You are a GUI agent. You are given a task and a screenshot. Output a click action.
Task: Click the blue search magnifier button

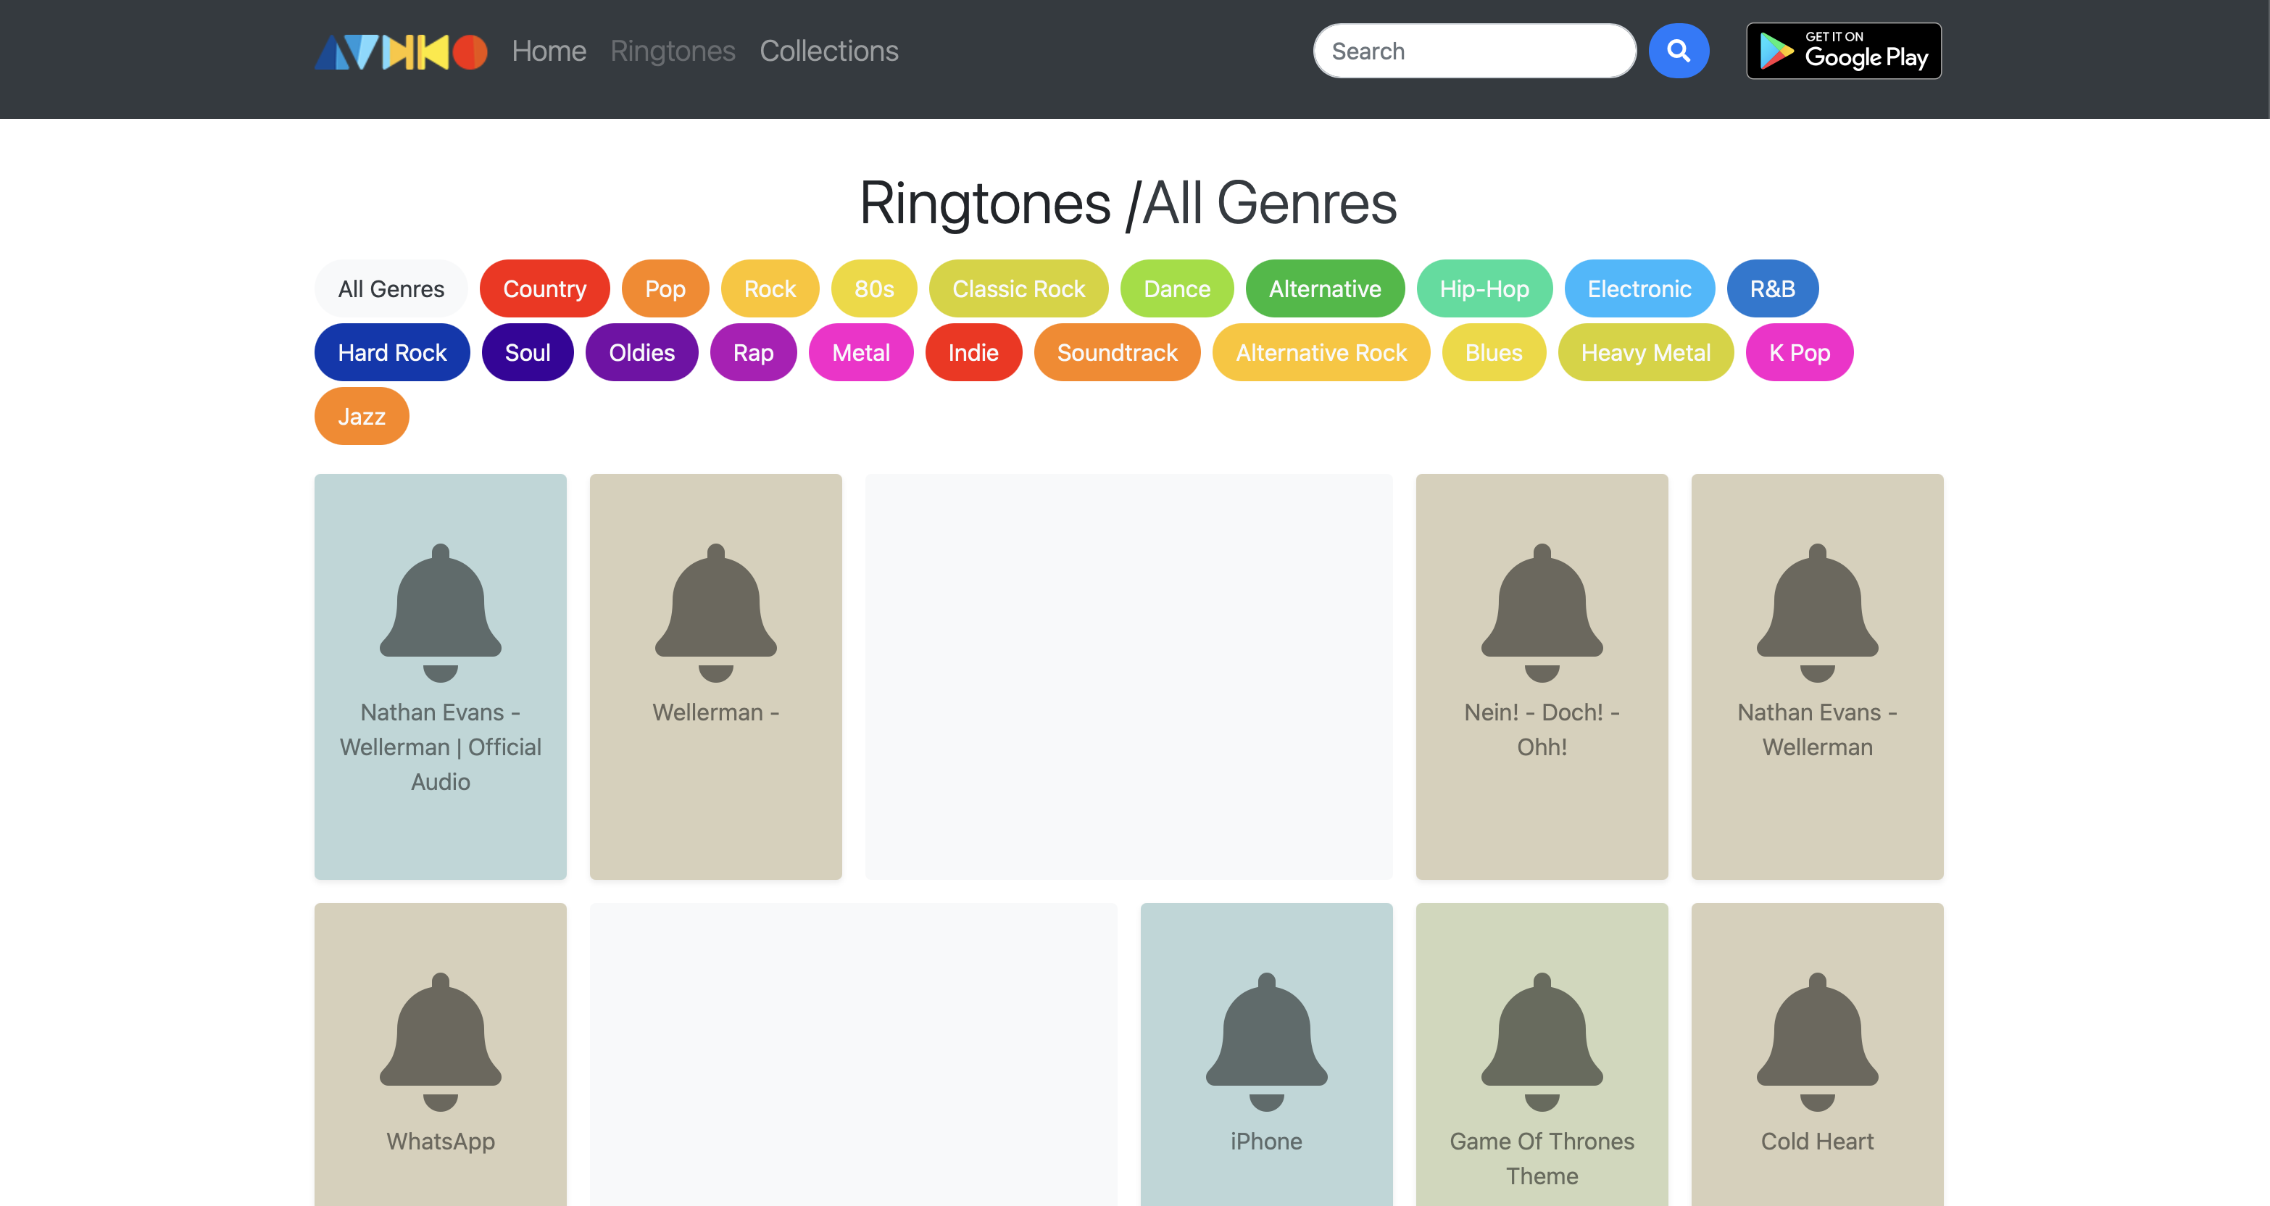pyautogui.click(x=1678, y=51)
